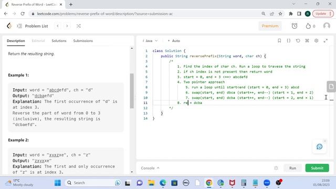Click the Premium button

point(270,26)
